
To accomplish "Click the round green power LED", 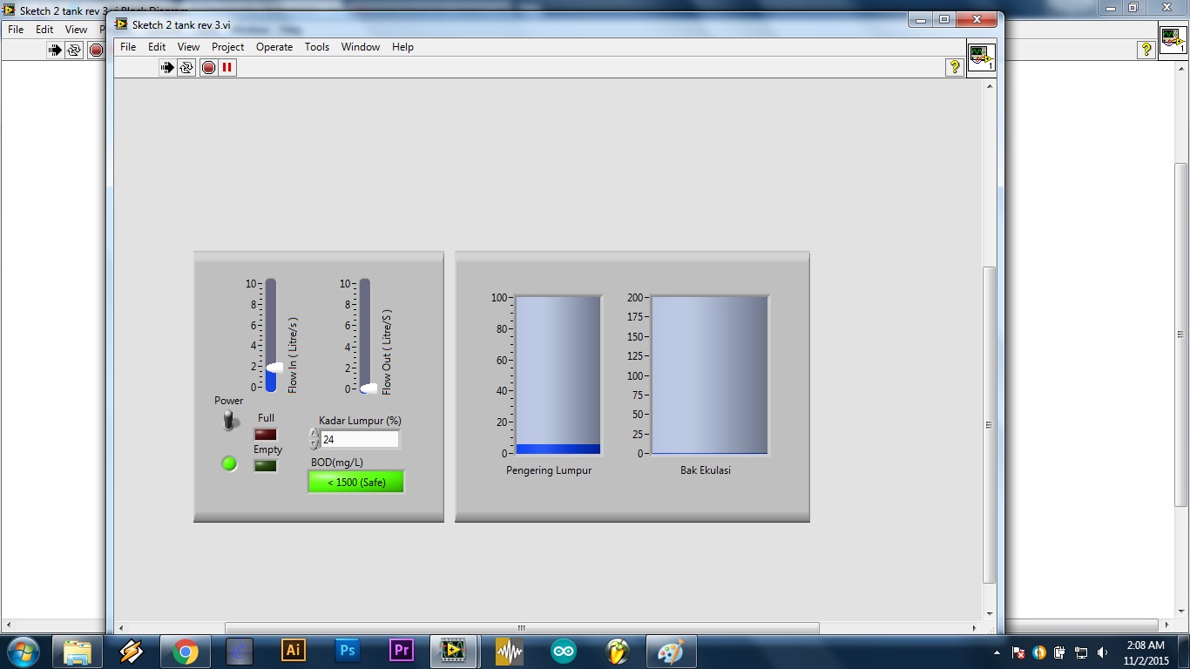I will point(229,463).
